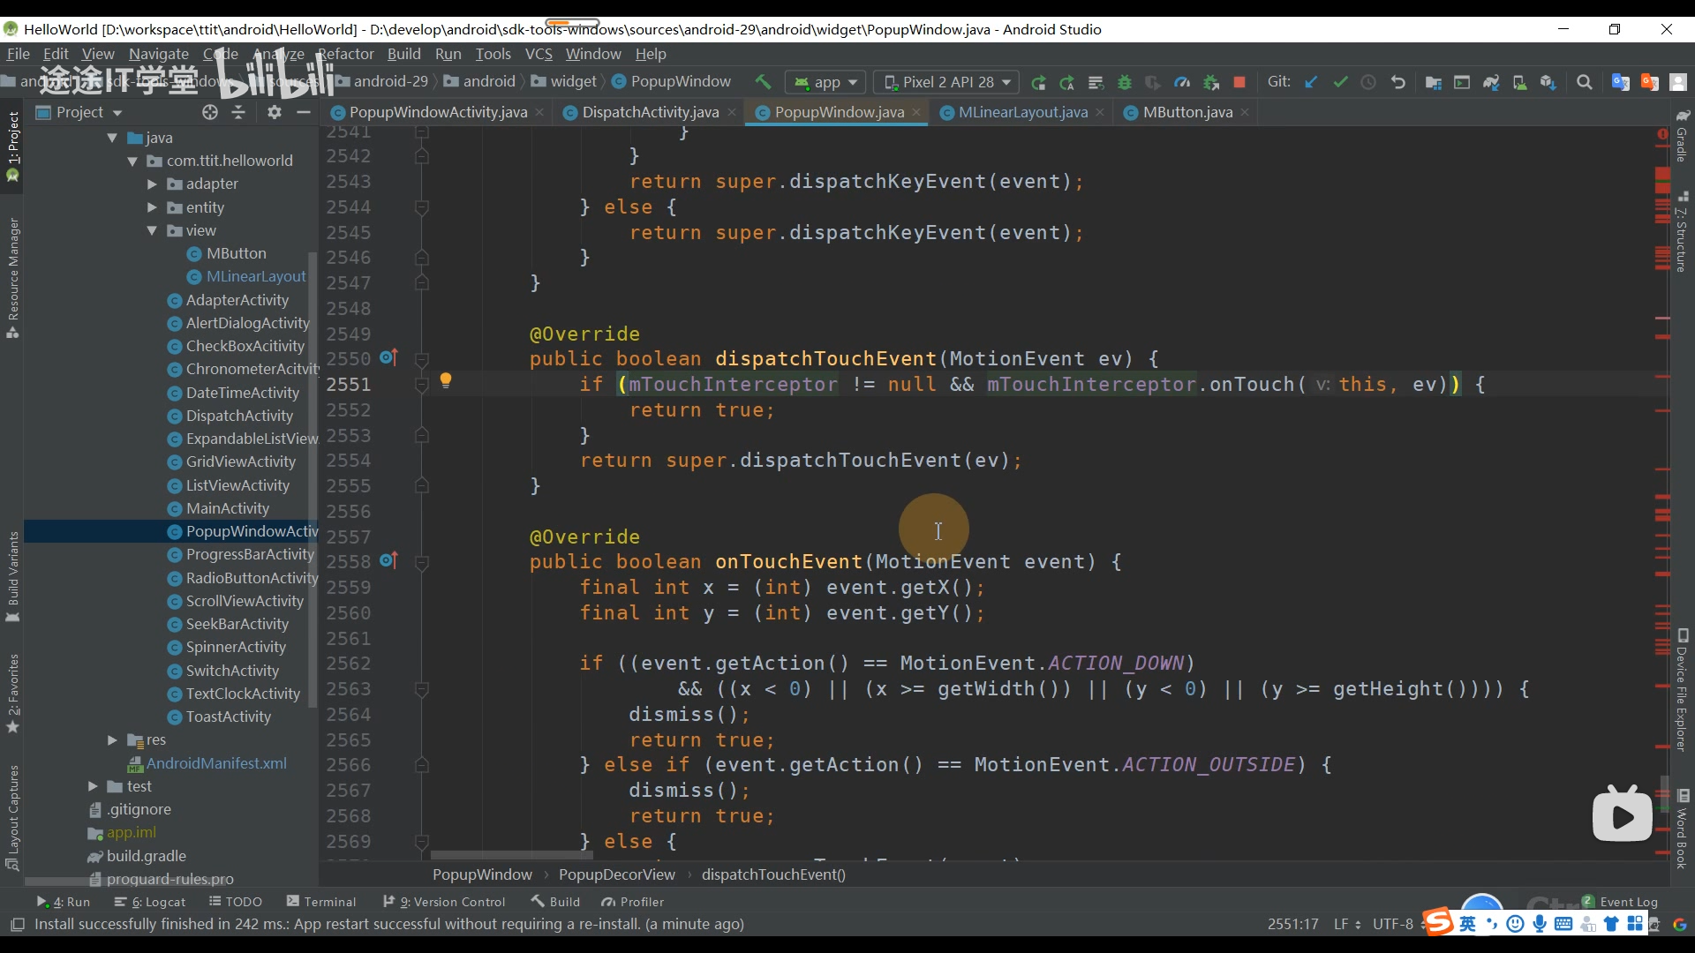Screen dimensions: 1695x953
Task: Open the Pixel 2 API 28 device dropdown
Action: [947, 82]
